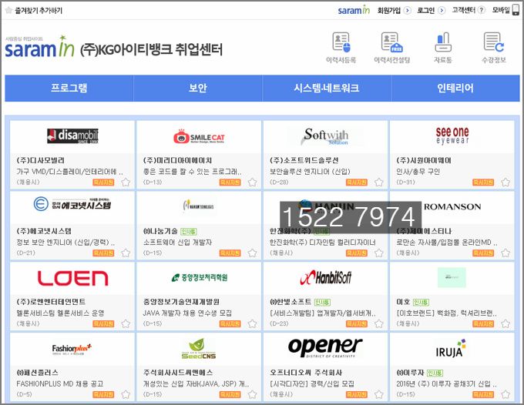Click the Softwith Solution logo

325,136
